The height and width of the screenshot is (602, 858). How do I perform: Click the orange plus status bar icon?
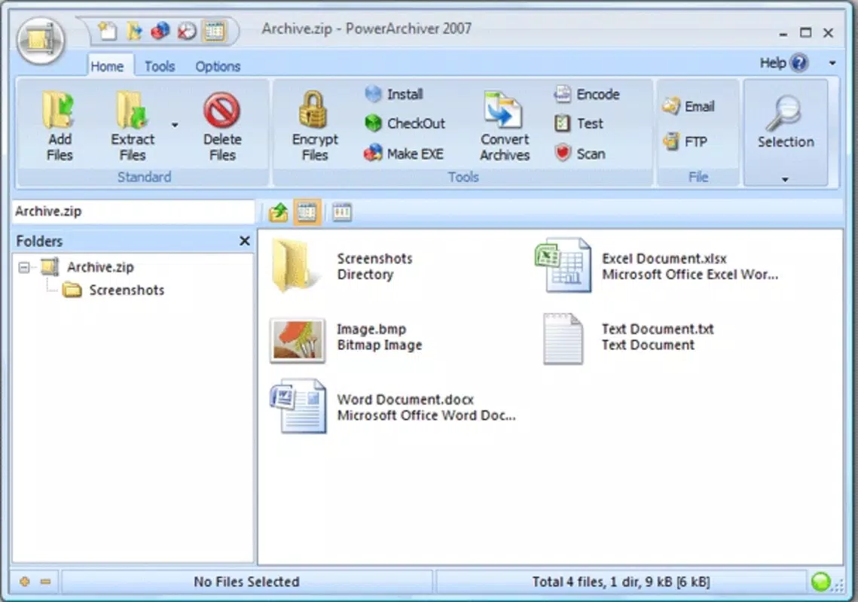pyautogui.click(x=25, y=582)
